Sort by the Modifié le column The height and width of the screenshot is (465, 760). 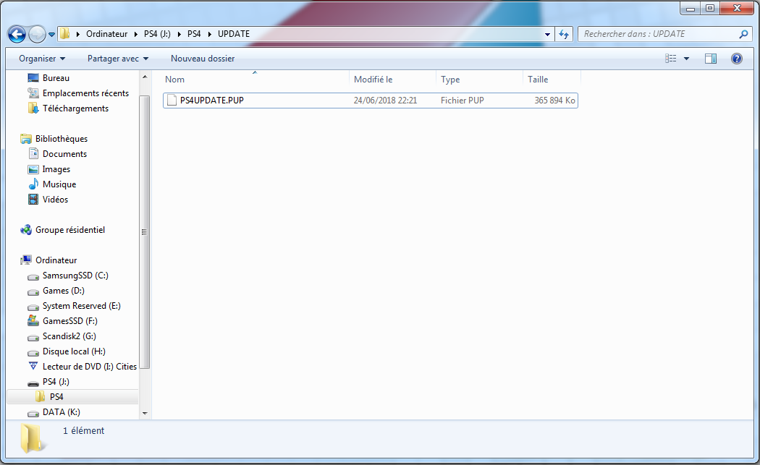coord(373,80)
